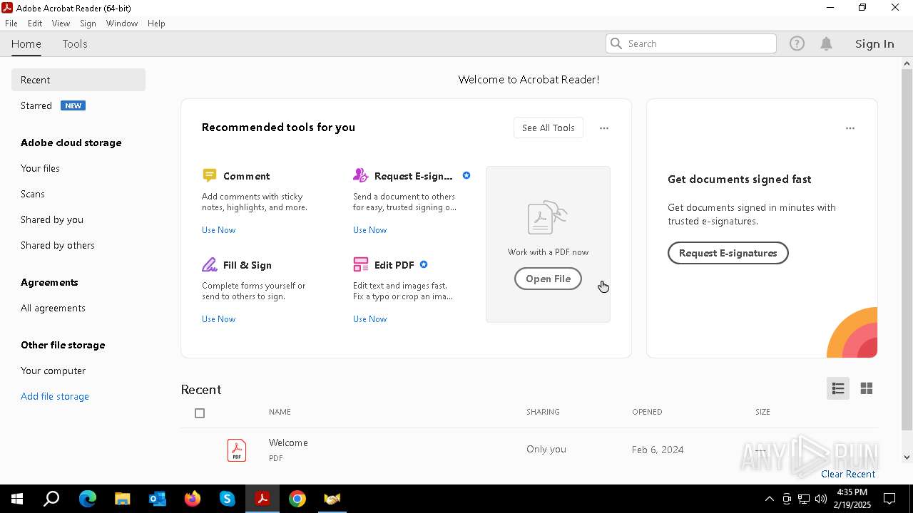Open Skype from taskbar

227,499
